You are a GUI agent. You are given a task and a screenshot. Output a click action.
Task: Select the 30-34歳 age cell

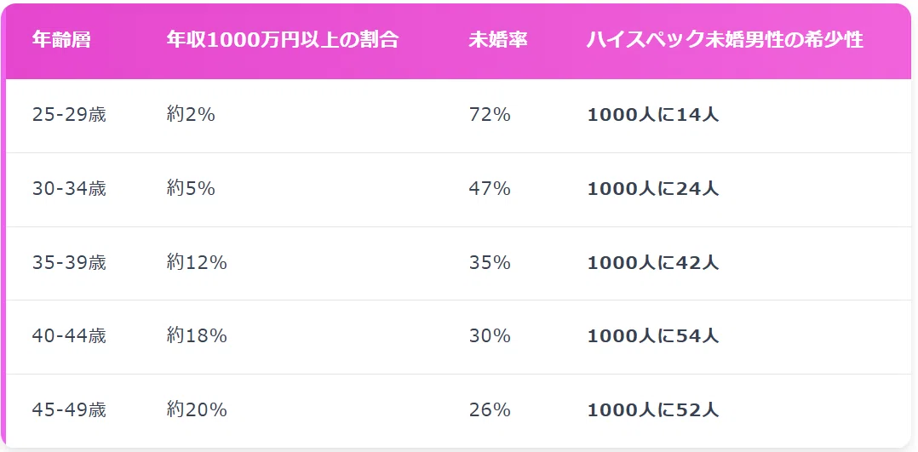69,188
